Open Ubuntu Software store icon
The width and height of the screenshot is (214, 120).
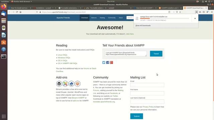(x=4, y=42)
